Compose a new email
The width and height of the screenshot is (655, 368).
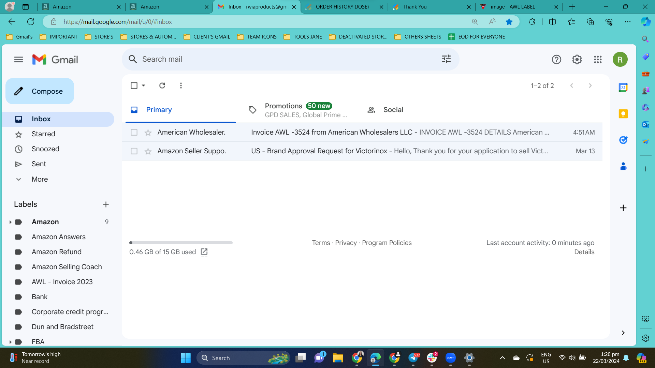pyautogui.click(x=40, y=91)
